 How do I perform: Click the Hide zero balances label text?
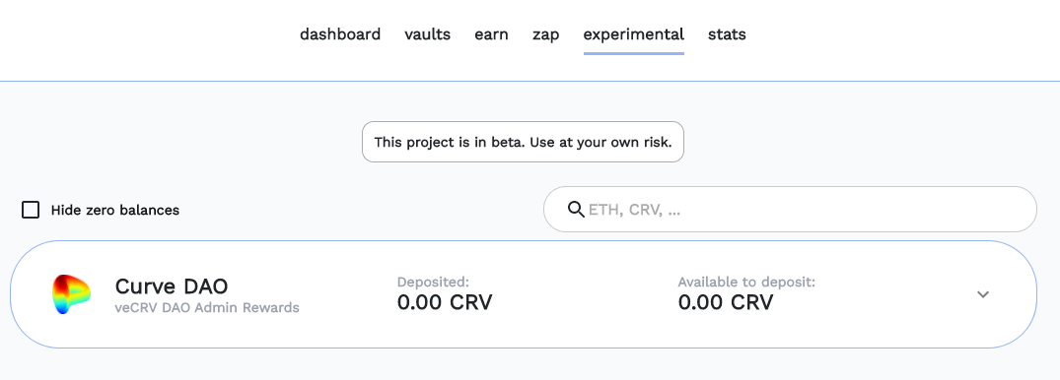pos(115,210)
